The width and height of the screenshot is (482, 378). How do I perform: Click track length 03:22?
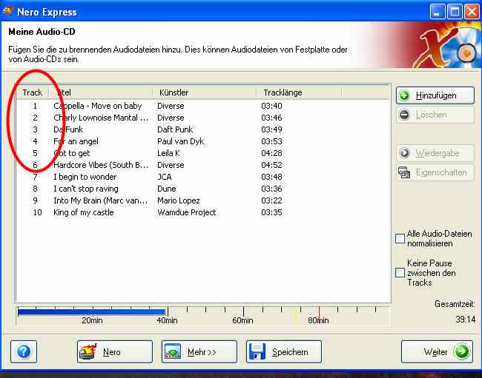coord(271,200)
